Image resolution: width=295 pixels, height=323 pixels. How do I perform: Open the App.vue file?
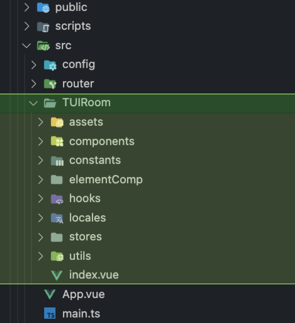pos(83,294)
